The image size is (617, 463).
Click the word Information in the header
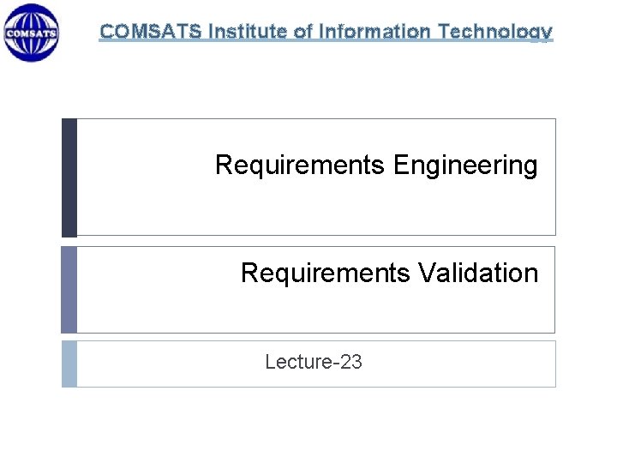coord(373,33)
